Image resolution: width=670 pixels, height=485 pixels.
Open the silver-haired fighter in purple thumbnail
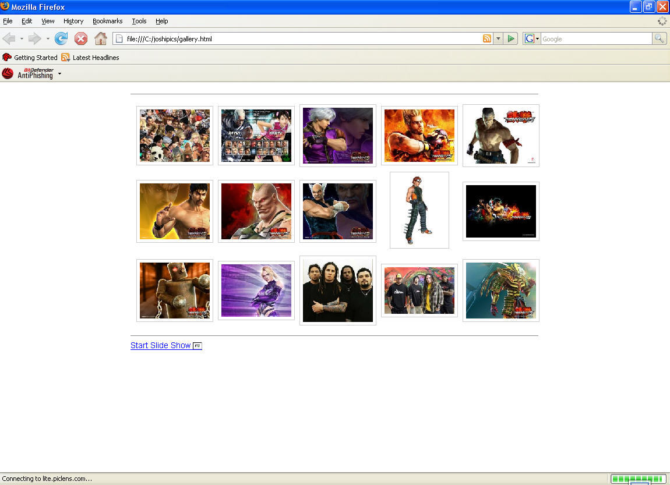tap(338, 136)
